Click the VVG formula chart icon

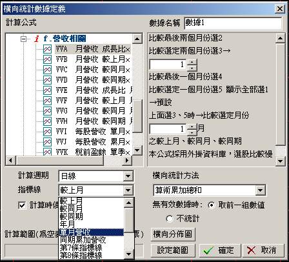(x=47, y=111)
